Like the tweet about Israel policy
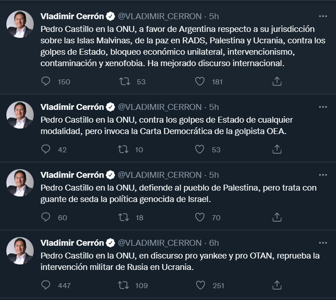Screen dimensions: 336x300 tap(199, 217)
